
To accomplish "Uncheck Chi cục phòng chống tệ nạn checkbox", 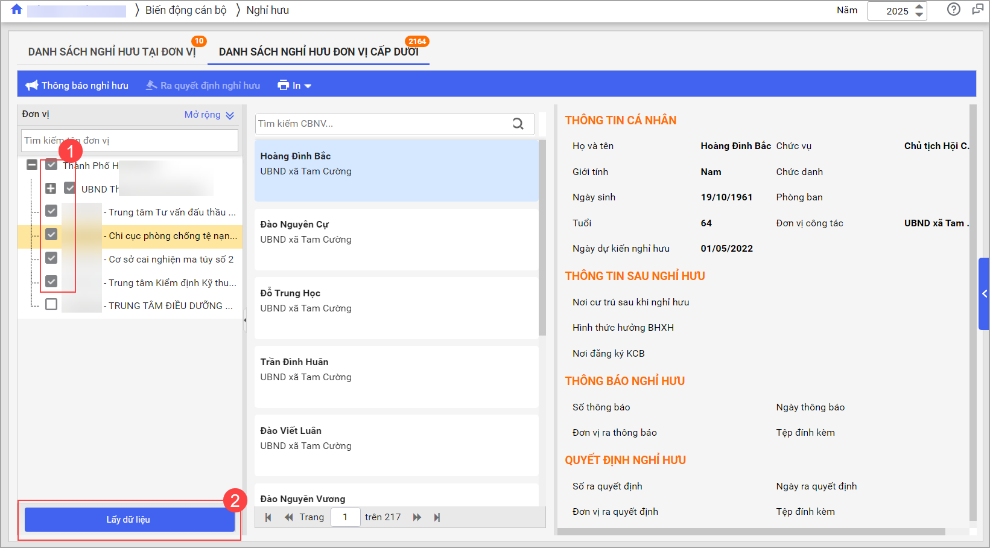I will pos(51,235).
